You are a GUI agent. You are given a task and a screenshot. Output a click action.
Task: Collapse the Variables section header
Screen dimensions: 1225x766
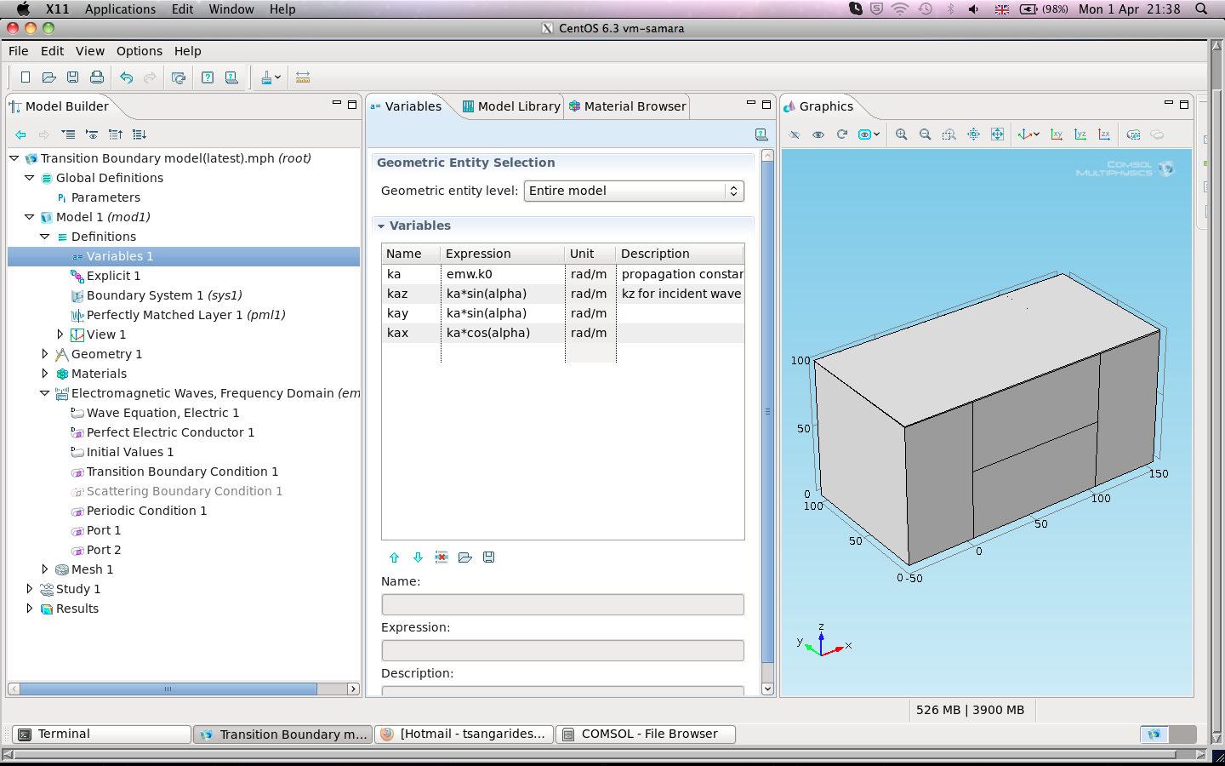click(x=381, y=226)
